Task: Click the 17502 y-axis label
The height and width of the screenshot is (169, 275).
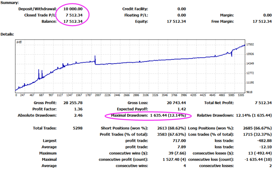Action: click(x=250, y=45)
